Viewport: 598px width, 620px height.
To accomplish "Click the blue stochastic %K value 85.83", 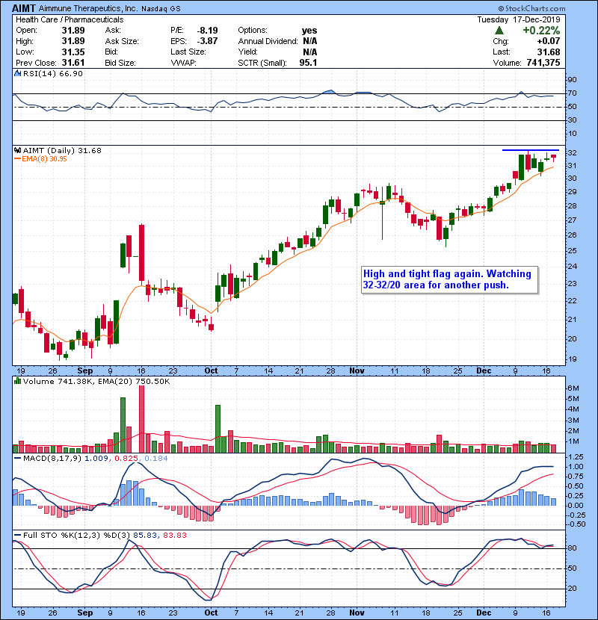I will coord(145,536).
